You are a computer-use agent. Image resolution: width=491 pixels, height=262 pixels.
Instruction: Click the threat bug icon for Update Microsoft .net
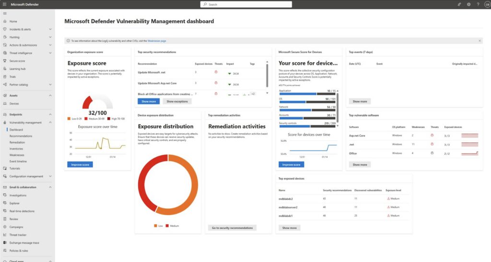click(x=216, y=72)
